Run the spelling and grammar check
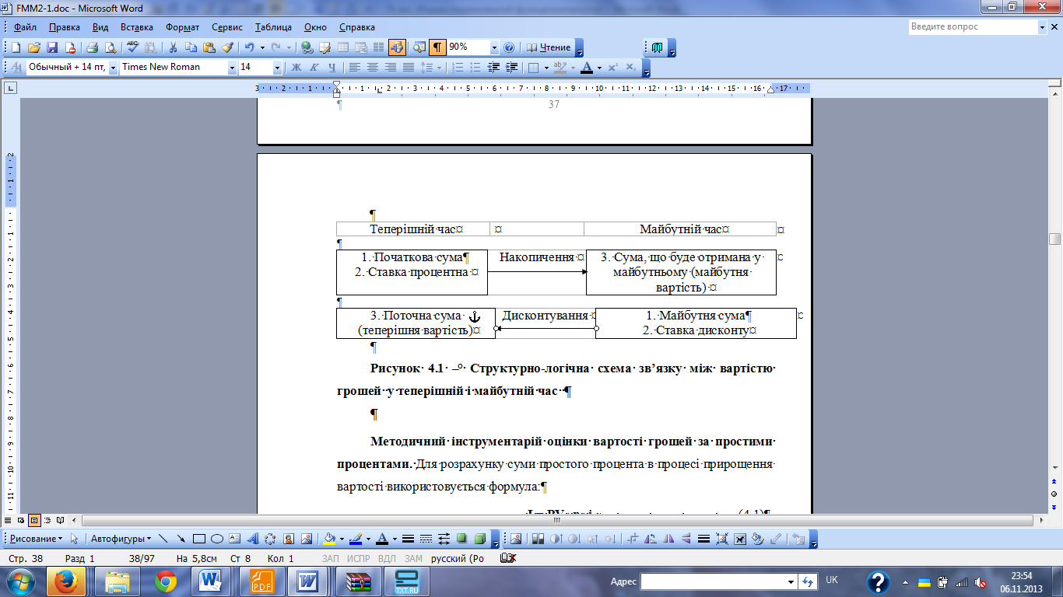Screen dimensions: 1063x597 [133, 47]
